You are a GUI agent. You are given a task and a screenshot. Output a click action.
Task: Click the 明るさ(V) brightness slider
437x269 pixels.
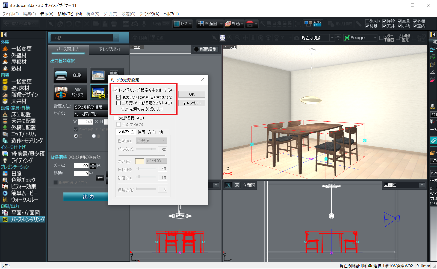(x=146, y=149)
